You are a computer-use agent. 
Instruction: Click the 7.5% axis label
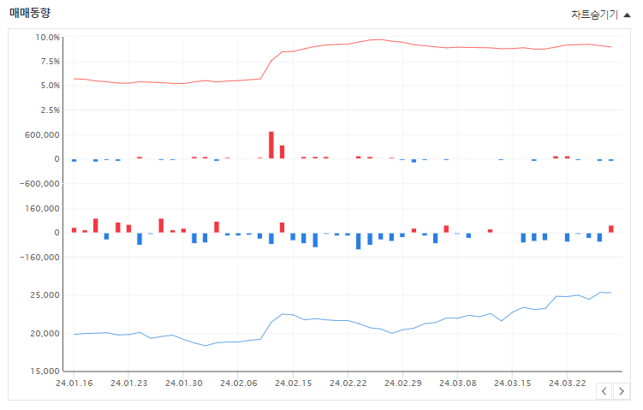pyautogui.click(x=50, y=62)
